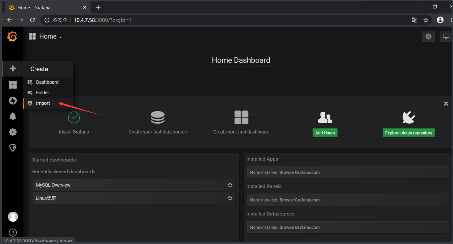The image size is (453, 244).
Task: Open the Explore compass icon in the sidebar
Action: click(13, 101)
